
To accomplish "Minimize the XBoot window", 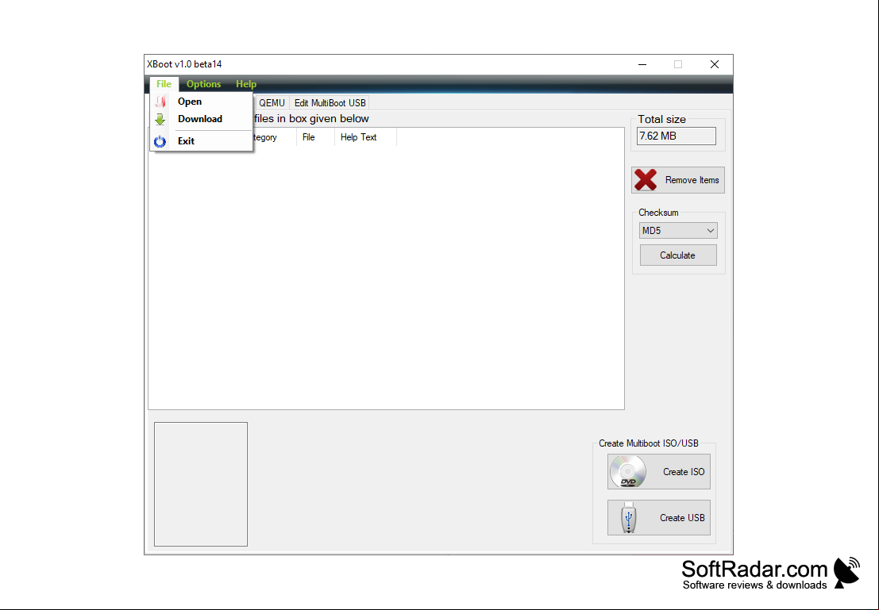I will click(x=642, y=64).
